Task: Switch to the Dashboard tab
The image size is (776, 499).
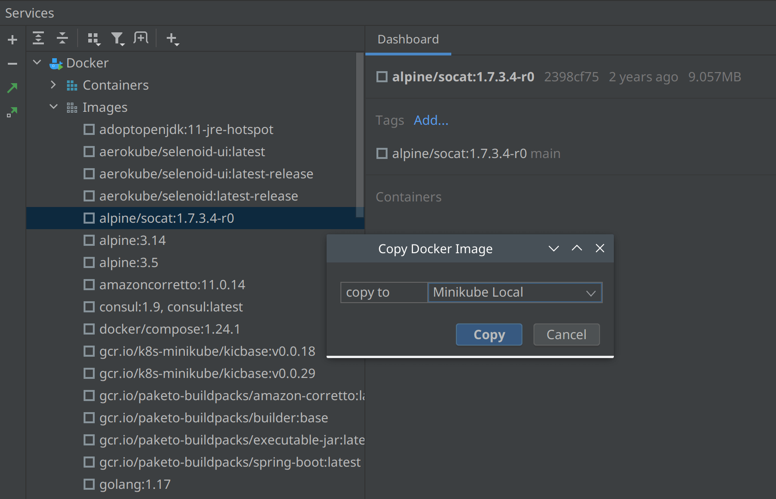Action: coord(408,40)
